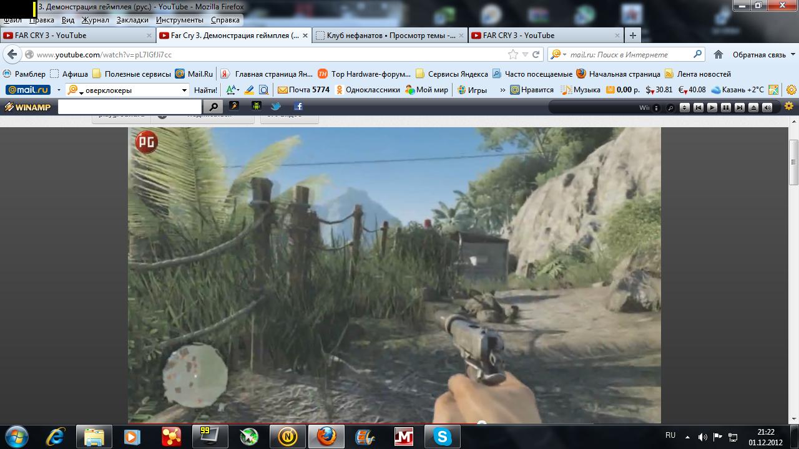Pause playback in the Winamp toolbar
The width and height of the screenshot is (799, 449).
[726, 107]
